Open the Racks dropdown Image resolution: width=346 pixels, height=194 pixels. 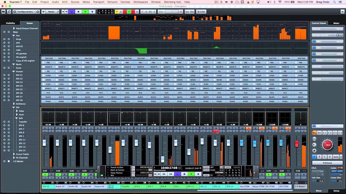click(x=51, y=12)
